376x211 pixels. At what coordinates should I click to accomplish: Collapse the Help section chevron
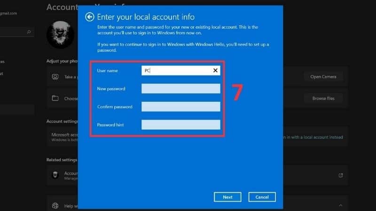point(341,205)
